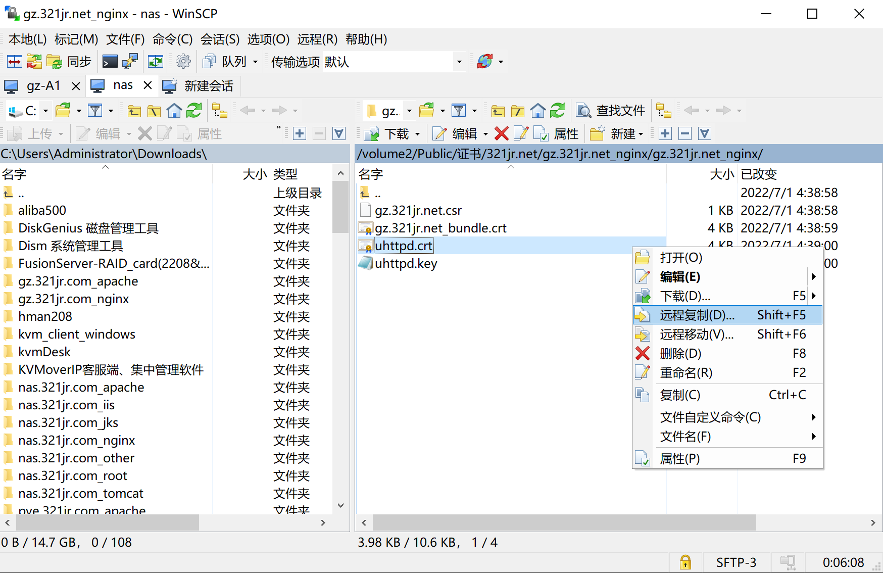Go to local parent directory icon
This screenshot has height=573, width=883.
point(134,110)
